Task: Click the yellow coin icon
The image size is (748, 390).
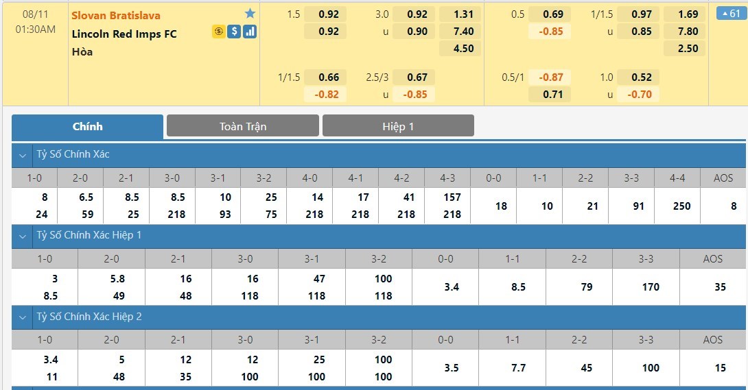Action: pyautogui.click(x=218, y=32)
